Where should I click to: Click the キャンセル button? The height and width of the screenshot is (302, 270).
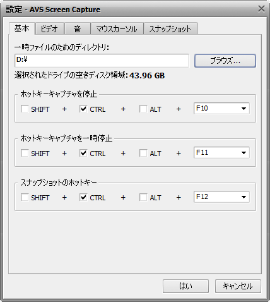238,286
